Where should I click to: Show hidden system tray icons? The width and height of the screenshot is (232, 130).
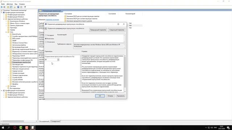(x=206, y=127)
